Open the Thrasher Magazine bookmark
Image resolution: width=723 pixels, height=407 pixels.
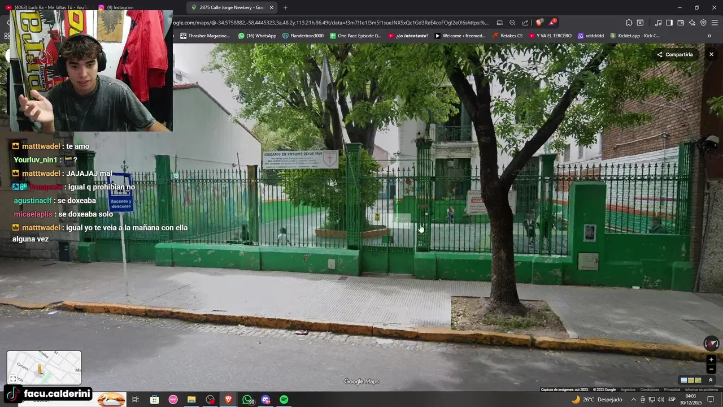[x=205, y=36]
